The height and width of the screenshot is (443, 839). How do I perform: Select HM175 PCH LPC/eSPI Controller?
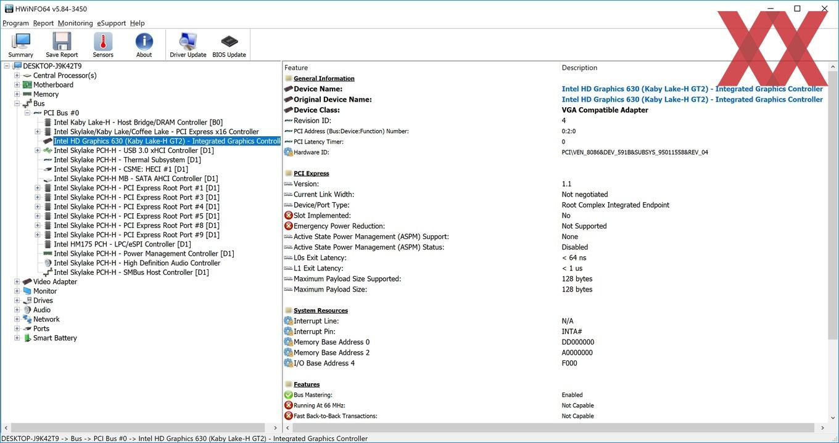coord(122,244)
